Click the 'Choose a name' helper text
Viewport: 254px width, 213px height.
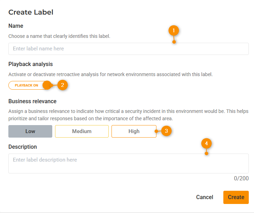[59, 36]
